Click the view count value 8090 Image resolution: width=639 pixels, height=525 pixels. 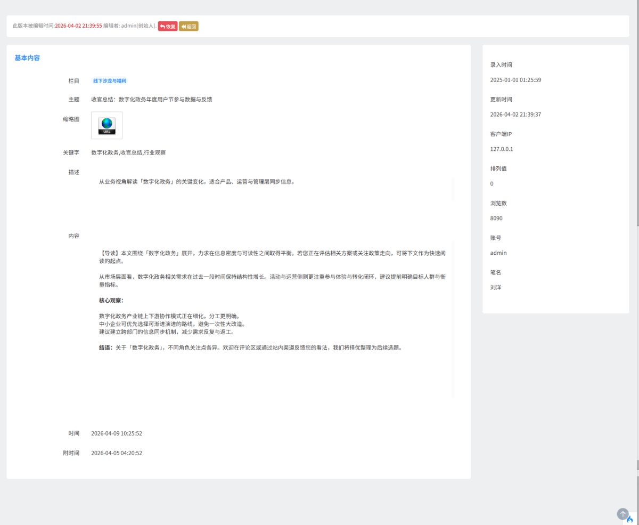click(x=496, y=219)
